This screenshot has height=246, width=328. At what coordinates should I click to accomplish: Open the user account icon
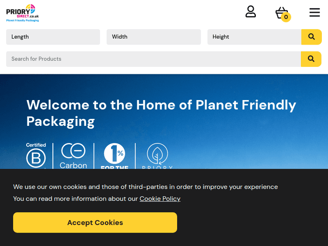pyautogui.click(x=251, y=12)
